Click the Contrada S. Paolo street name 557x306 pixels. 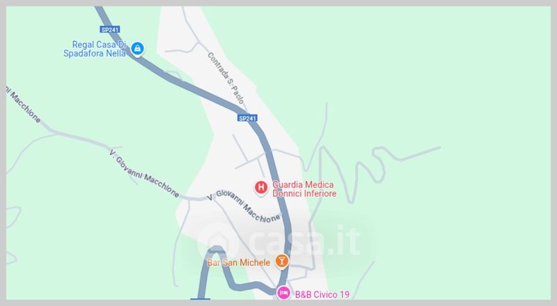coord(226,78)
